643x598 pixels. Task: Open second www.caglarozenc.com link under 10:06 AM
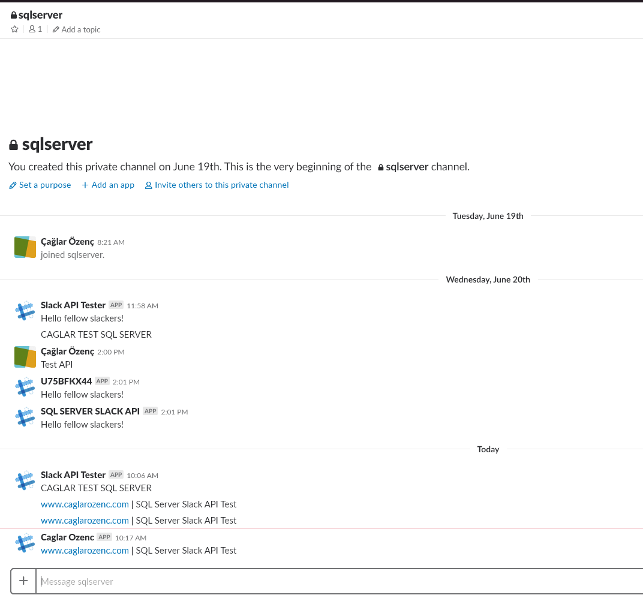pyautogui.click(x=85, y=521)
